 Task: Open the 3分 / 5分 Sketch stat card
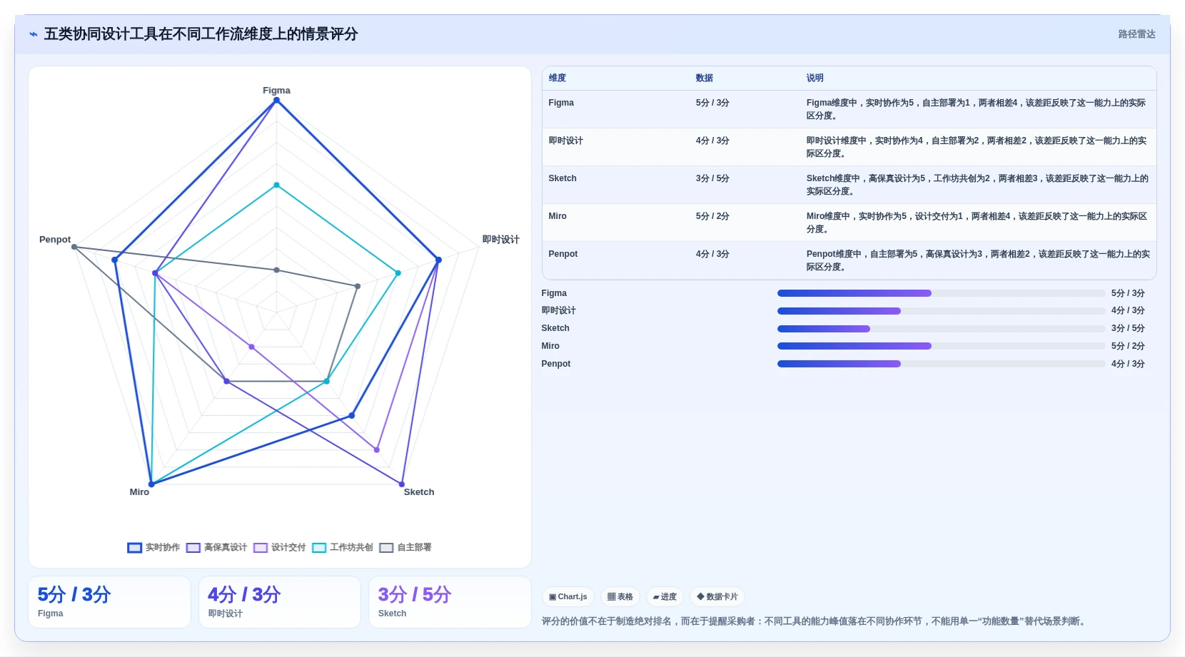point(450,602)
